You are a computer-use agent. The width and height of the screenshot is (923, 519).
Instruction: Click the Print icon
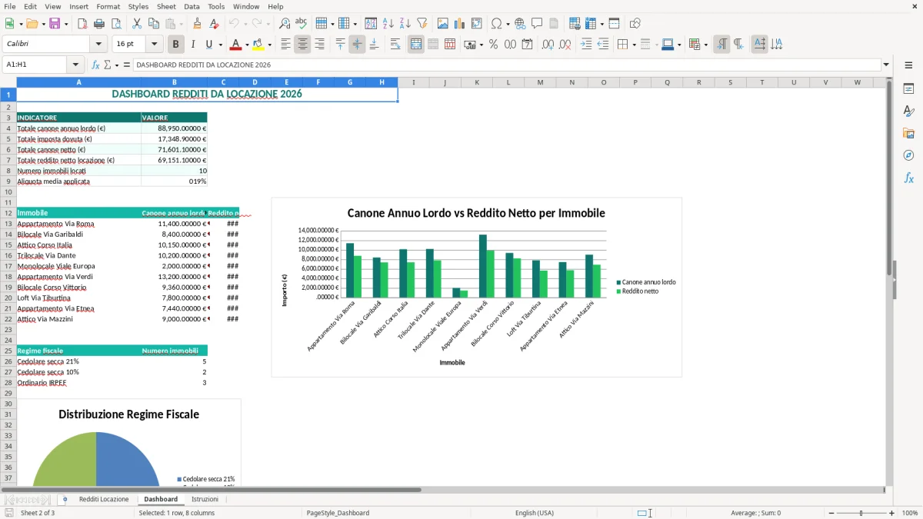(98, 24)
